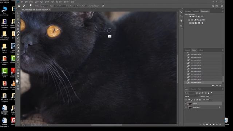
Task: Add a Vibrance adjustment
Action: click(x=202, y=16)
